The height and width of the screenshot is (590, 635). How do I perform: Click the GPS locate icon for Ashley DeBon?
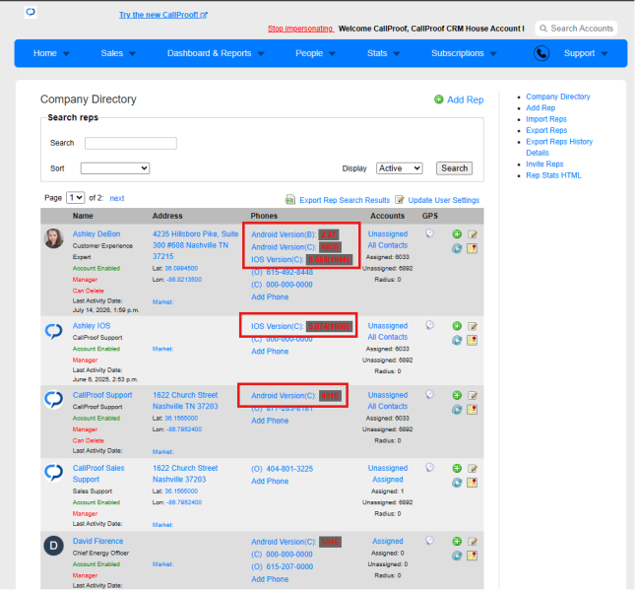point(429,233)
